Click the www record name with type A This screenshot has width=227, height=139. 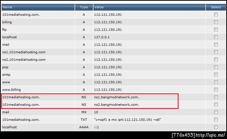click(x=6, y=82)
